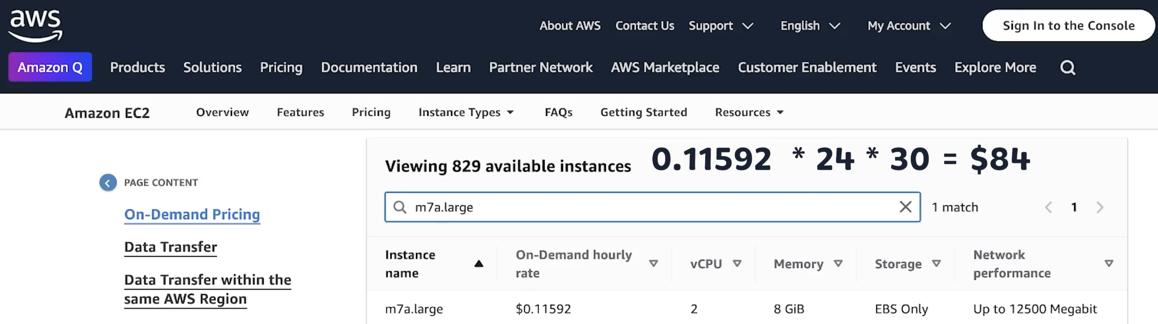The image size is (1158, 324).
Task: Go to next results page arrow
Action: click(1100, 207)
